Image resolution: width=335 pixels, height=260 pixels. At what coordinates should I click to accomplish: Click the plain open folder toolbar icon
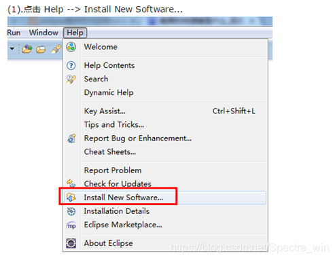(41, 49)
